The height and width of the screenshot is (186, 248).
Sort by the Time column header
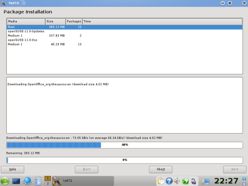(162, 21)
